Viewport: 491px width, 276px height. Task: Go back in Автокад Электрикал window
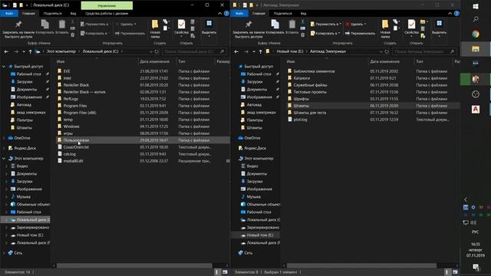tap(236, 51)
